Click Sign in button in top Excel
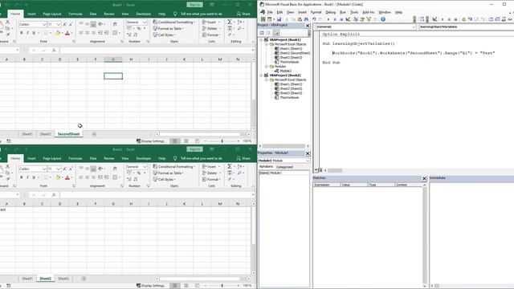514x289 pixels. point(194,5)
